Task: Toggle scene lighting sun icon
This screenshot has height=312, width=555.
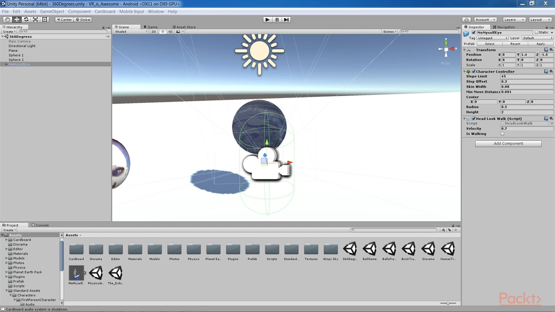Action: point(163,32)
